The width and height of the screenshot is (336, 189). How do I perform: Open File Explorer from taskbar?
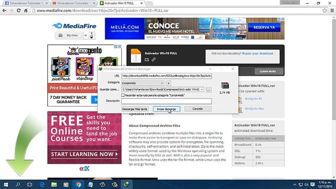[x=54, y=184]
